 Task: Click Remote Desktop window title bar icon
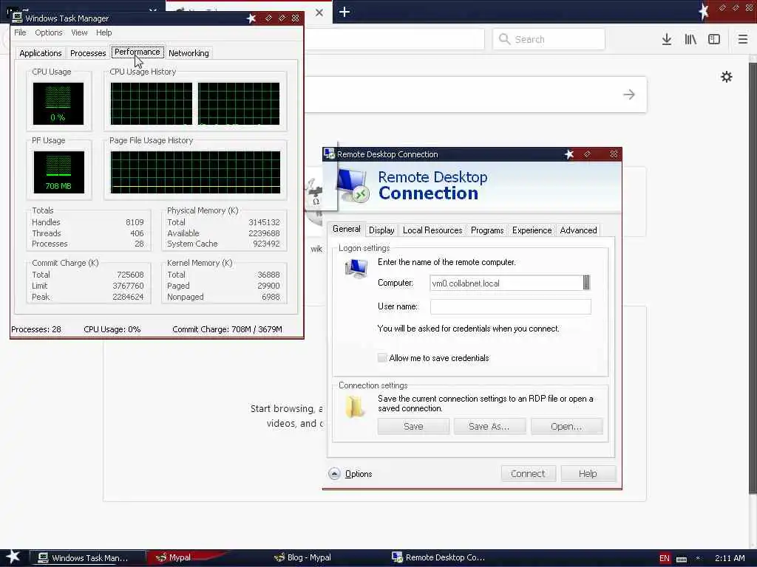click(x=329, y=154)
